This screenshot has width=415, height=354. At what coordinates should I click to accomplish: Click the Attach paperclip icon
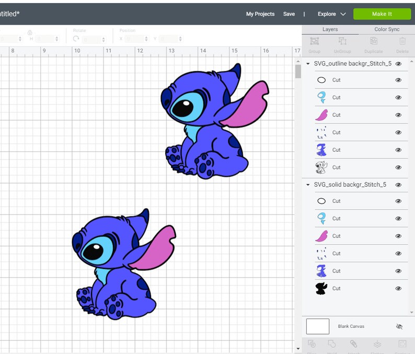pos(353,344)
